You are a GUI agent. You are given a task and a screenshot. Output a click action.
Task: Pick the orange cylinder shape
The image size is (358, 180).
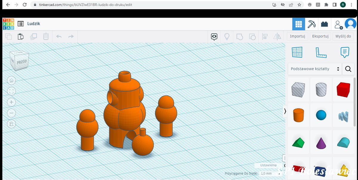coord(298,115)
